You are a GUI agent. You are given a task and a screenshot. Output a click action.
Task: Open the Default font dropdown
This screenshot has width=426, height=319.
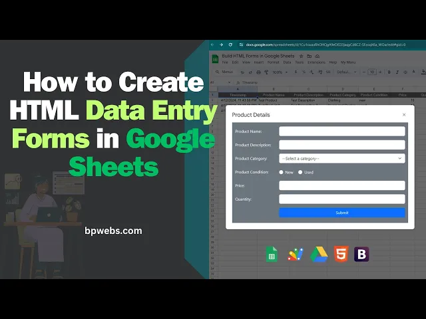(x=347, y=72)
